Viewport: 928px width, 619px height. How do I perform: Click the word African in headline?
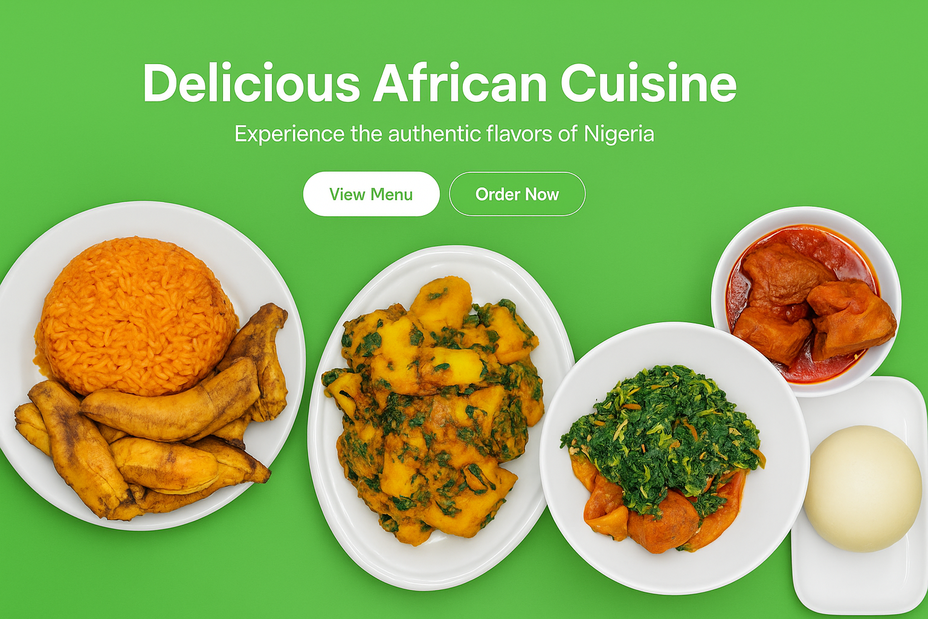click(460, 83)
